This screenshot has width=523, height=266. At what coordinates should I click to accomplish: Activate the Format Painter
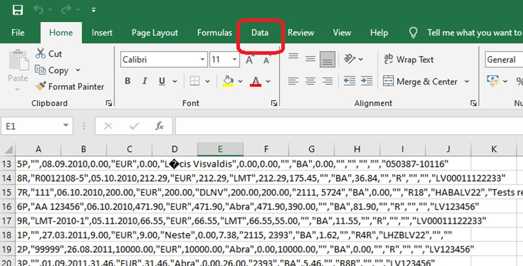pos(70,87)
